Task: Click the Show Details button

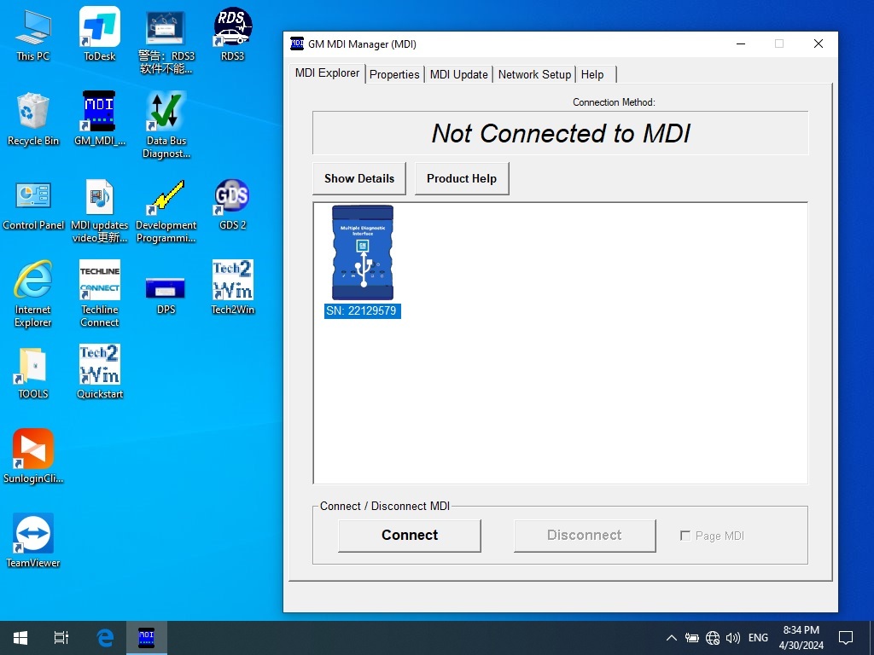Action: point(359,179)
